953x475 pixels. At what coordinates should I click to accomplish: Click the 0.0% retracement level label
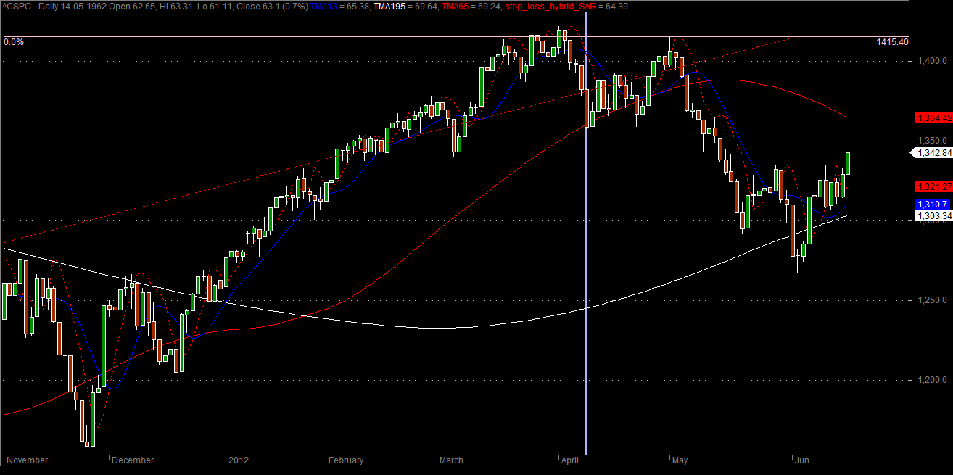14,42
